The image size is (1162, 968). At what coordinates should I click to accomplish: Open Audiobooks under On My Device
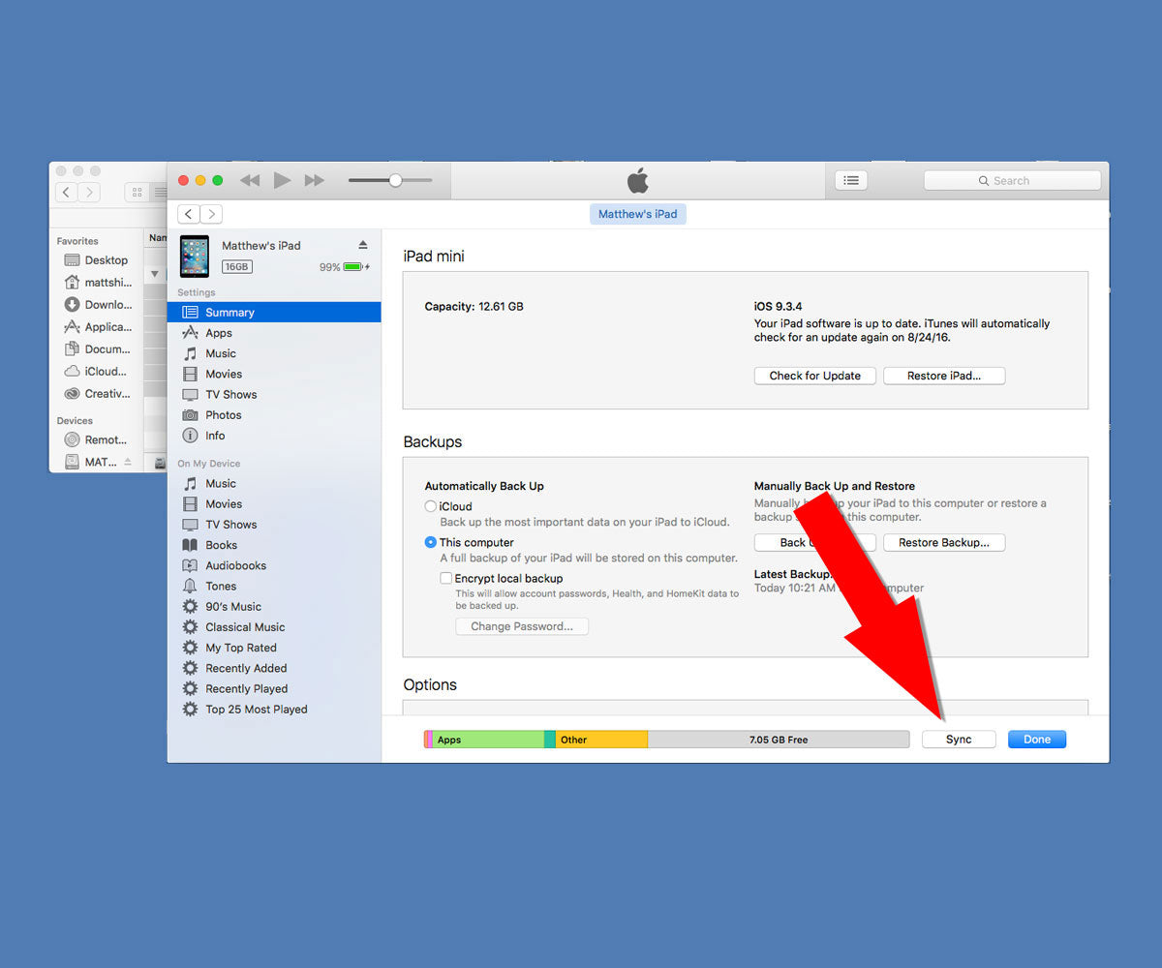235,565
